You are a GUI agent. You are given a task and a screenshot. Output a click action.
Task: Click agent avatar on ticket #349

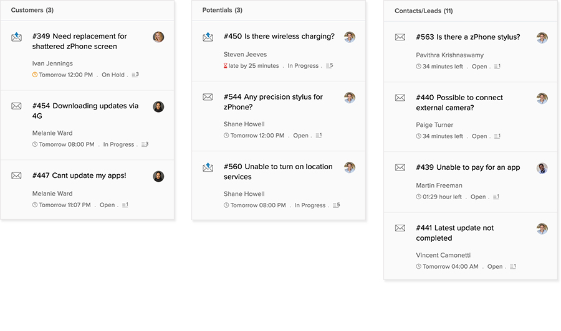point(158,37)
